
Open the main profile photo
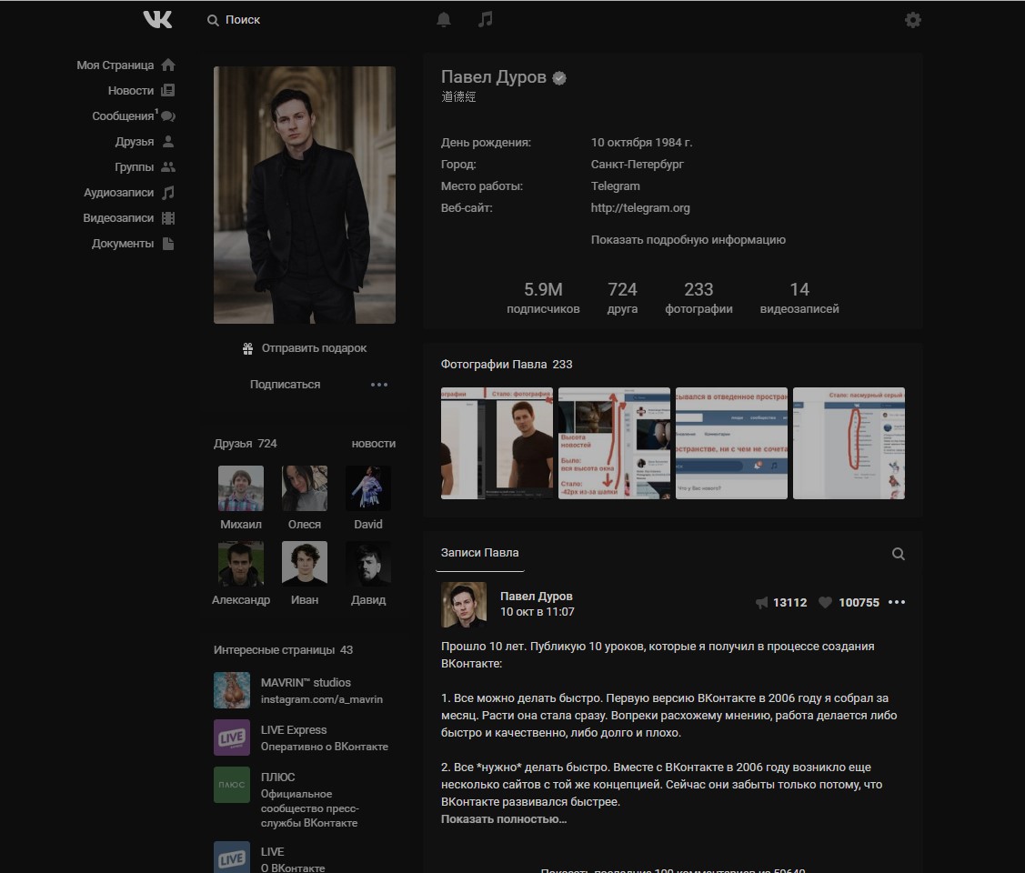click(x=305, y=195)
